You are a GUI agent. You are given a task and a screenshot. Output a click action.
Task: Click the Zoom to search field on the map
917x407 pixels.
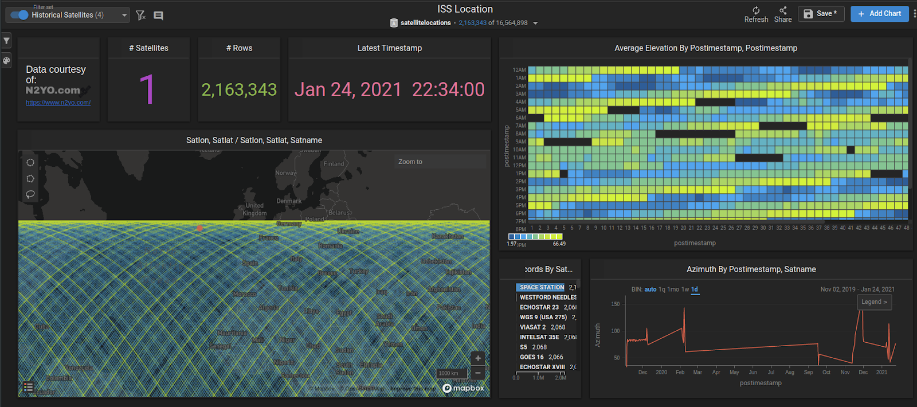click(440, 162)
